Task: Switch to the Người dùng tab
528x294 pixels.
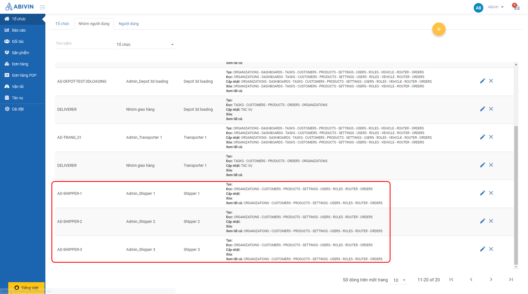Action: coord(128,24)
